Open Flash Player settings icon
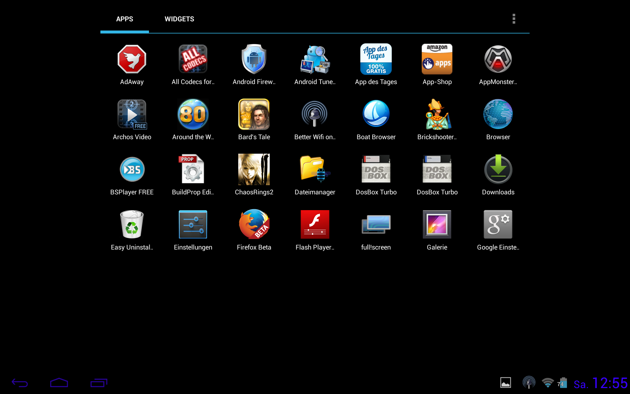 315,224
